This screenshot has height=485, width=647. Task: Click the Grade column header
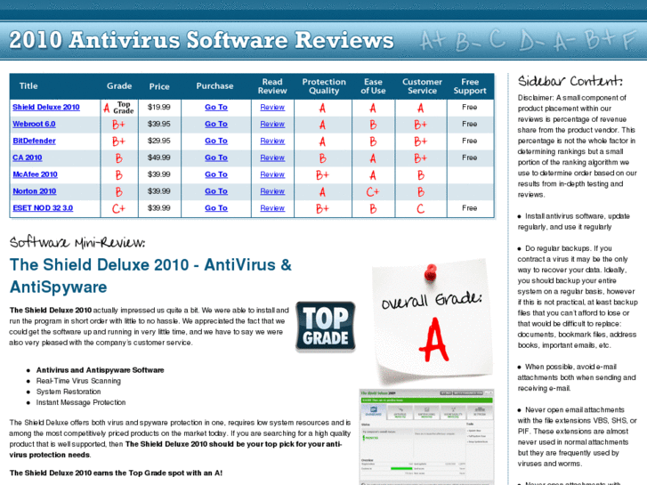[119, 85]
